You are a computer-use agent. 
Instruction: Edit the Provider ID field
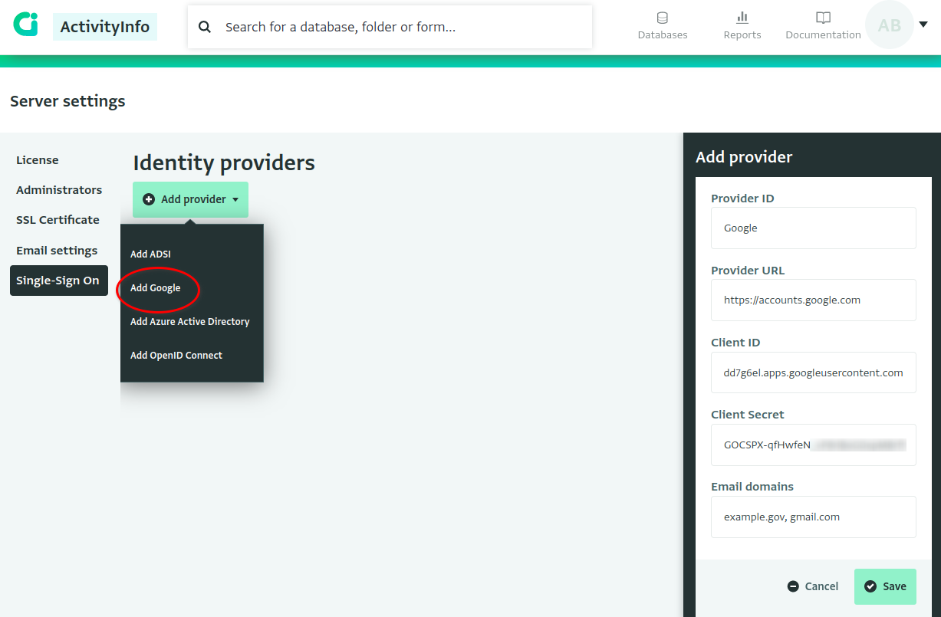813,228
